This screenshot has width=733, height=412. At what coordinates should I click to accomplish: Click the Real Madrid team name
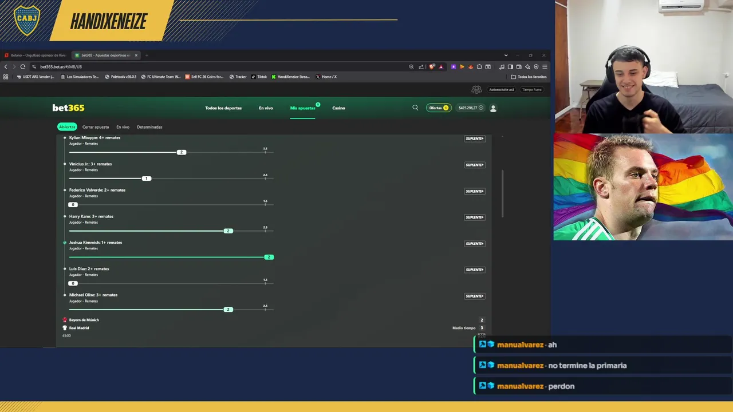click(x=79, y=328)
